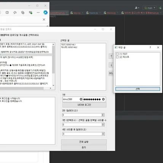Screen dimensions: 163x163
Task: Check the [2] 테스트 checkbox
Action: (117, 57)
